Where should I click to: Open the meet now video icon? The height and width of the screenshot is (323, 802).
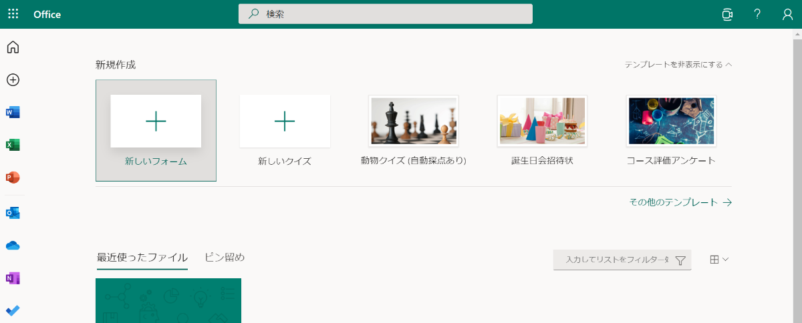tap(727, 14)
